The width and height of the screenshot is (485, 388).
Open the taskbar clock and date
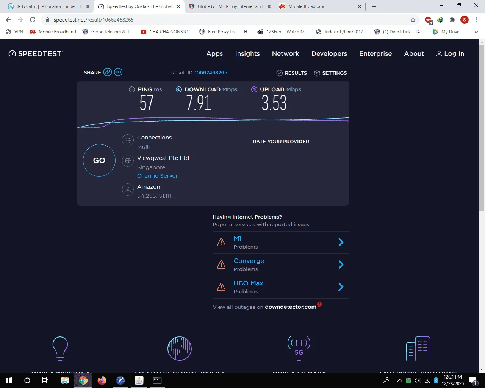click(x=453, y=380)
